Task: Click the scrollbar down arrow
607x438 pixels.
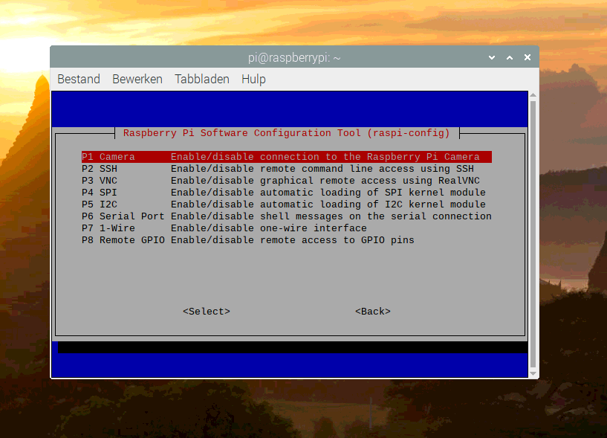Action: tap(533, 373)
